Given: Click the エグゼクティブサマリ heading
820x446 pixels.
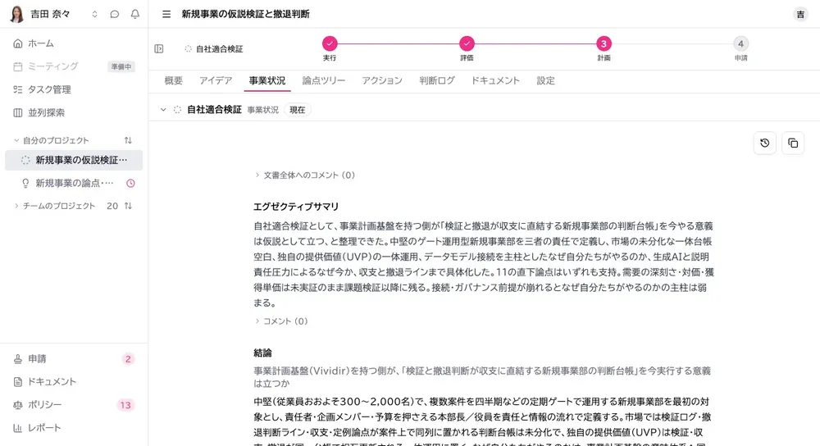Looking at the screenshot, I should click(296, 207).
